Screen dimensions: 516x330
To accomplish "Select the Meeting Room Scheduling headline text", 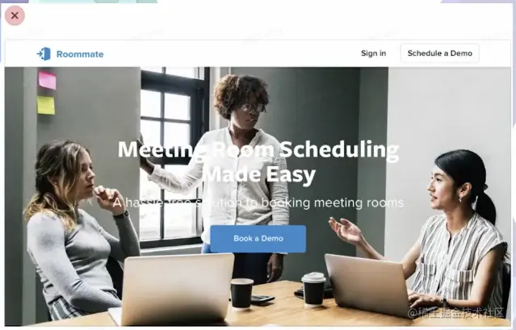I will (x=258, y=161).
